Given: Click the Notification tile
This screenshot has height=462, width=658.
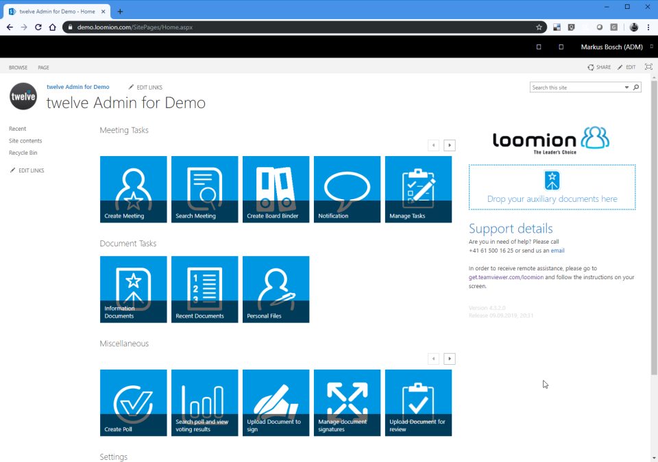Looking at the screenshot, I should tap(347, 189).
